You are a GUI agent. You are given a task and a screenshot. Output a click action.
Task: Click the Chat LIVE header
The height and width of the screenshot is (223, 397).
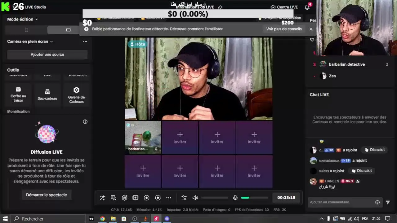click(x=319, y=95)
